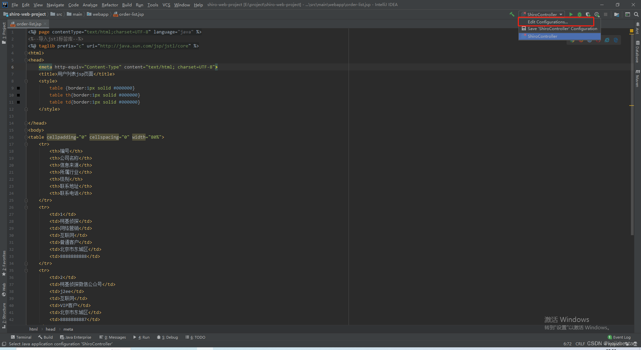The height and width of the screenshot is (350, 641).
Task: Toggle the tool window bars icon in the bottom corner
Action: pyautogui.click(x=4, y=344)
